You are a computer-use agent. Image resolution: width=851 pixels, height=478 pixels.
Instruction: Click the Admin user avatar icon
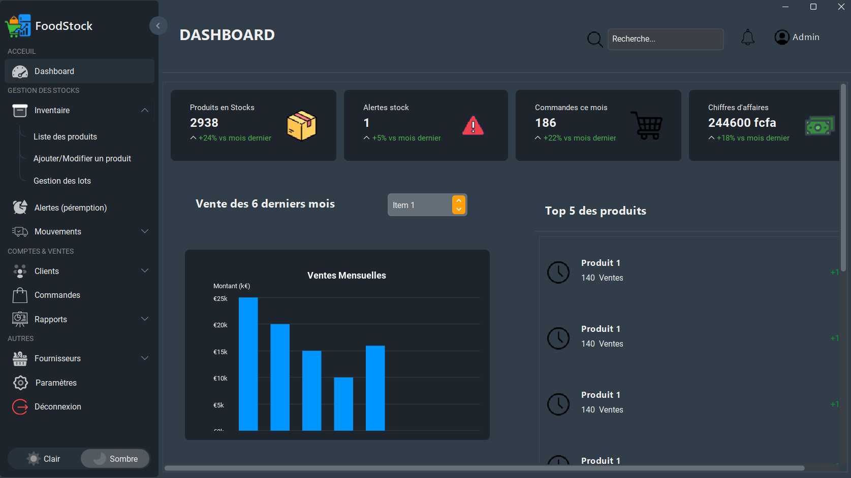pos(781,37)
